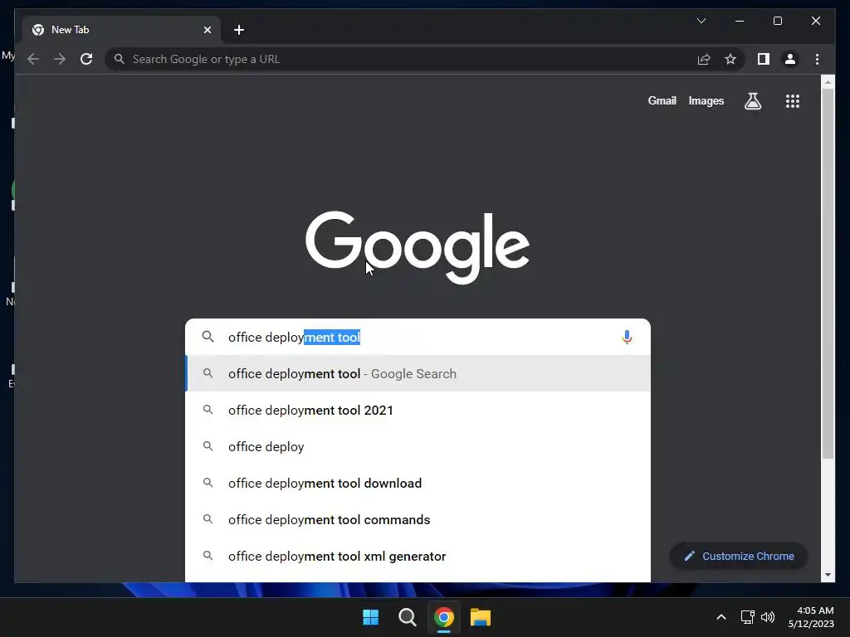The width and height of the screenshot is (850, 637).
Task: Show hidden system tray icons
Action: coord(721,617)
